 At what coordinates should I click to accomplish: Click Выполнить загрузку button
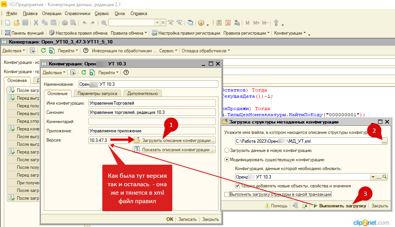click(339, 206)
